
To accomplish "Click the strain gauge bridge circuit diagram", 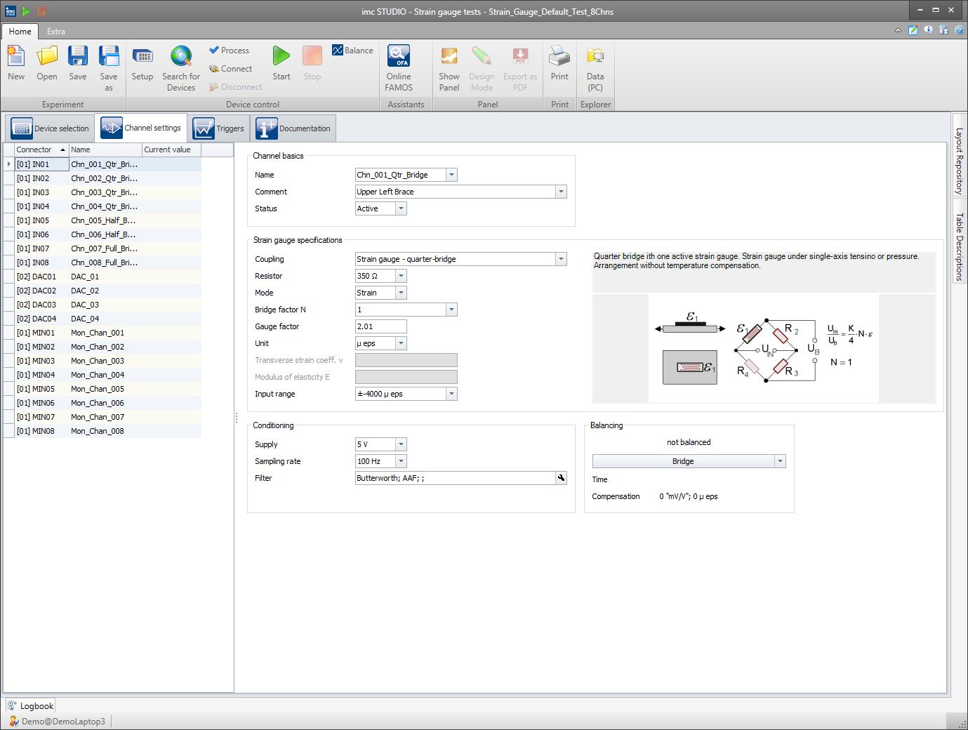I will pos(764,348).
